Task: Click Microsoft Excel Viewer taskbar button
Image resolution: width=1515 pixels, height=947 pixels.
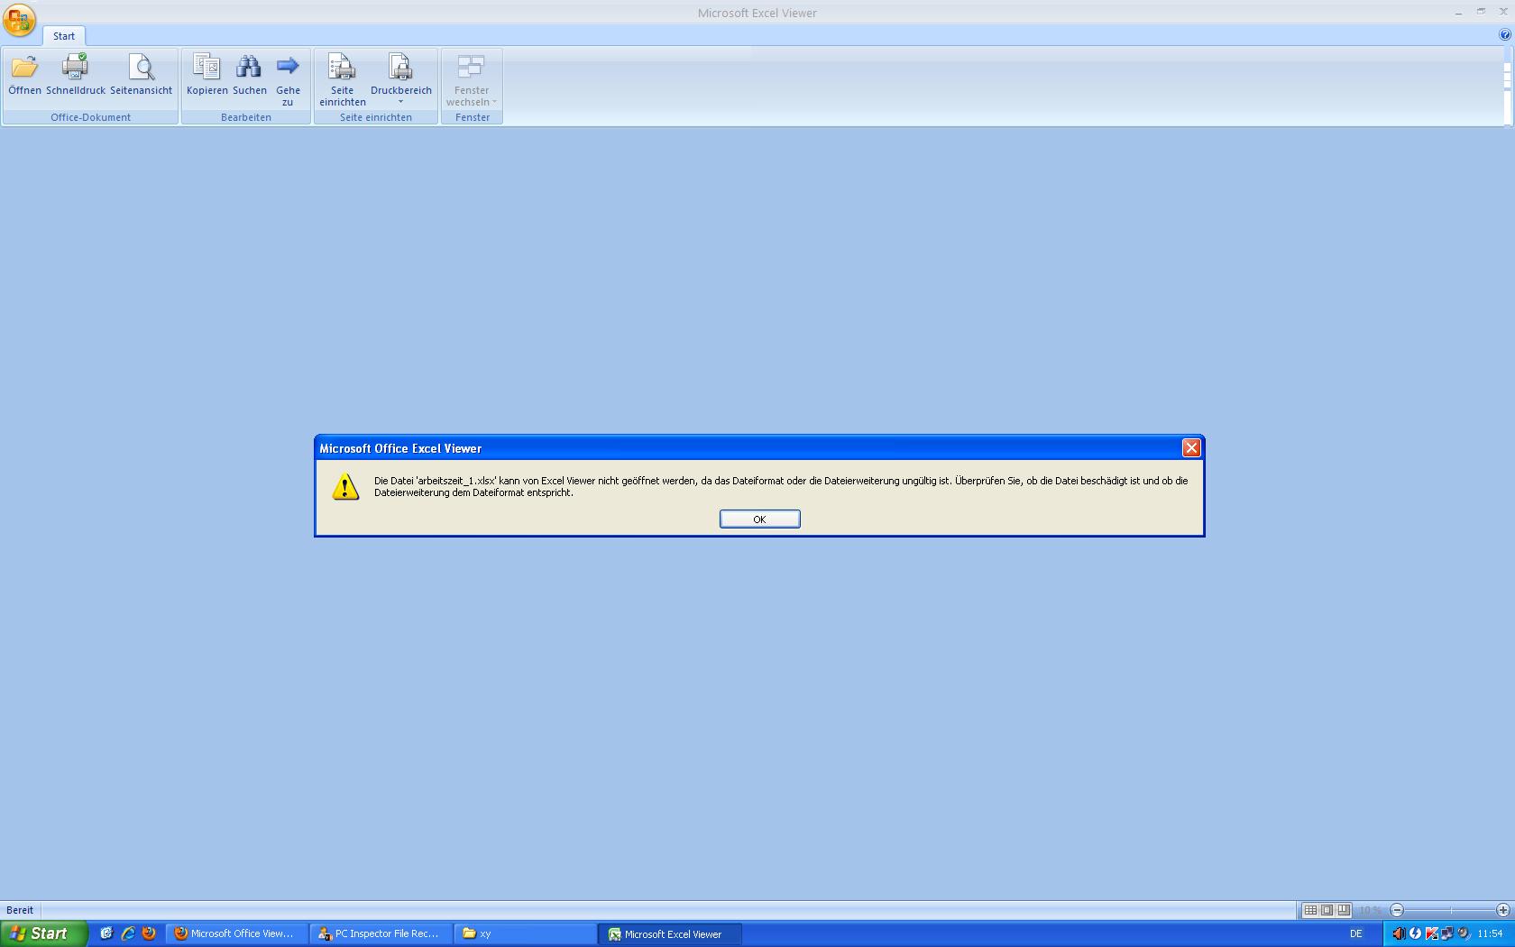Action: click(x=670, y=933)
